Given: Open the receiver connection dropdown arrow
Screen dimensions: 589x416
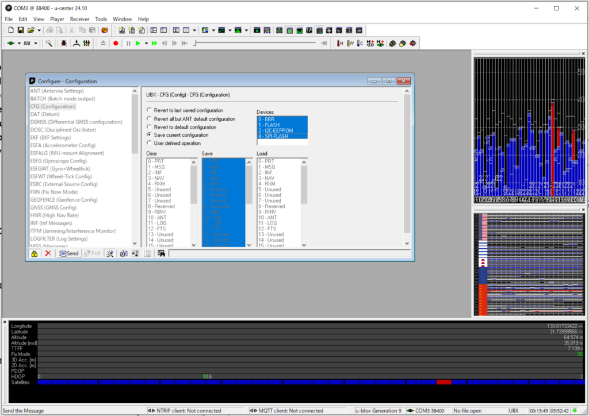Looking at the screenshot, I should tap(19, 44).
